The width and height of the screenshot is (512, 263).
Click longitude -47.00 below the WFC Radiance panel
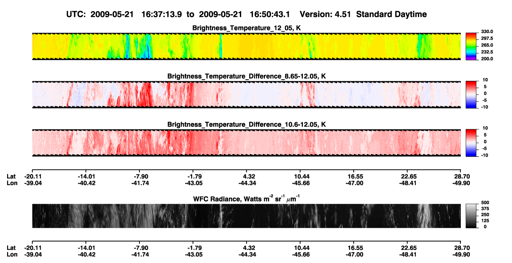(x=354, y=255)
